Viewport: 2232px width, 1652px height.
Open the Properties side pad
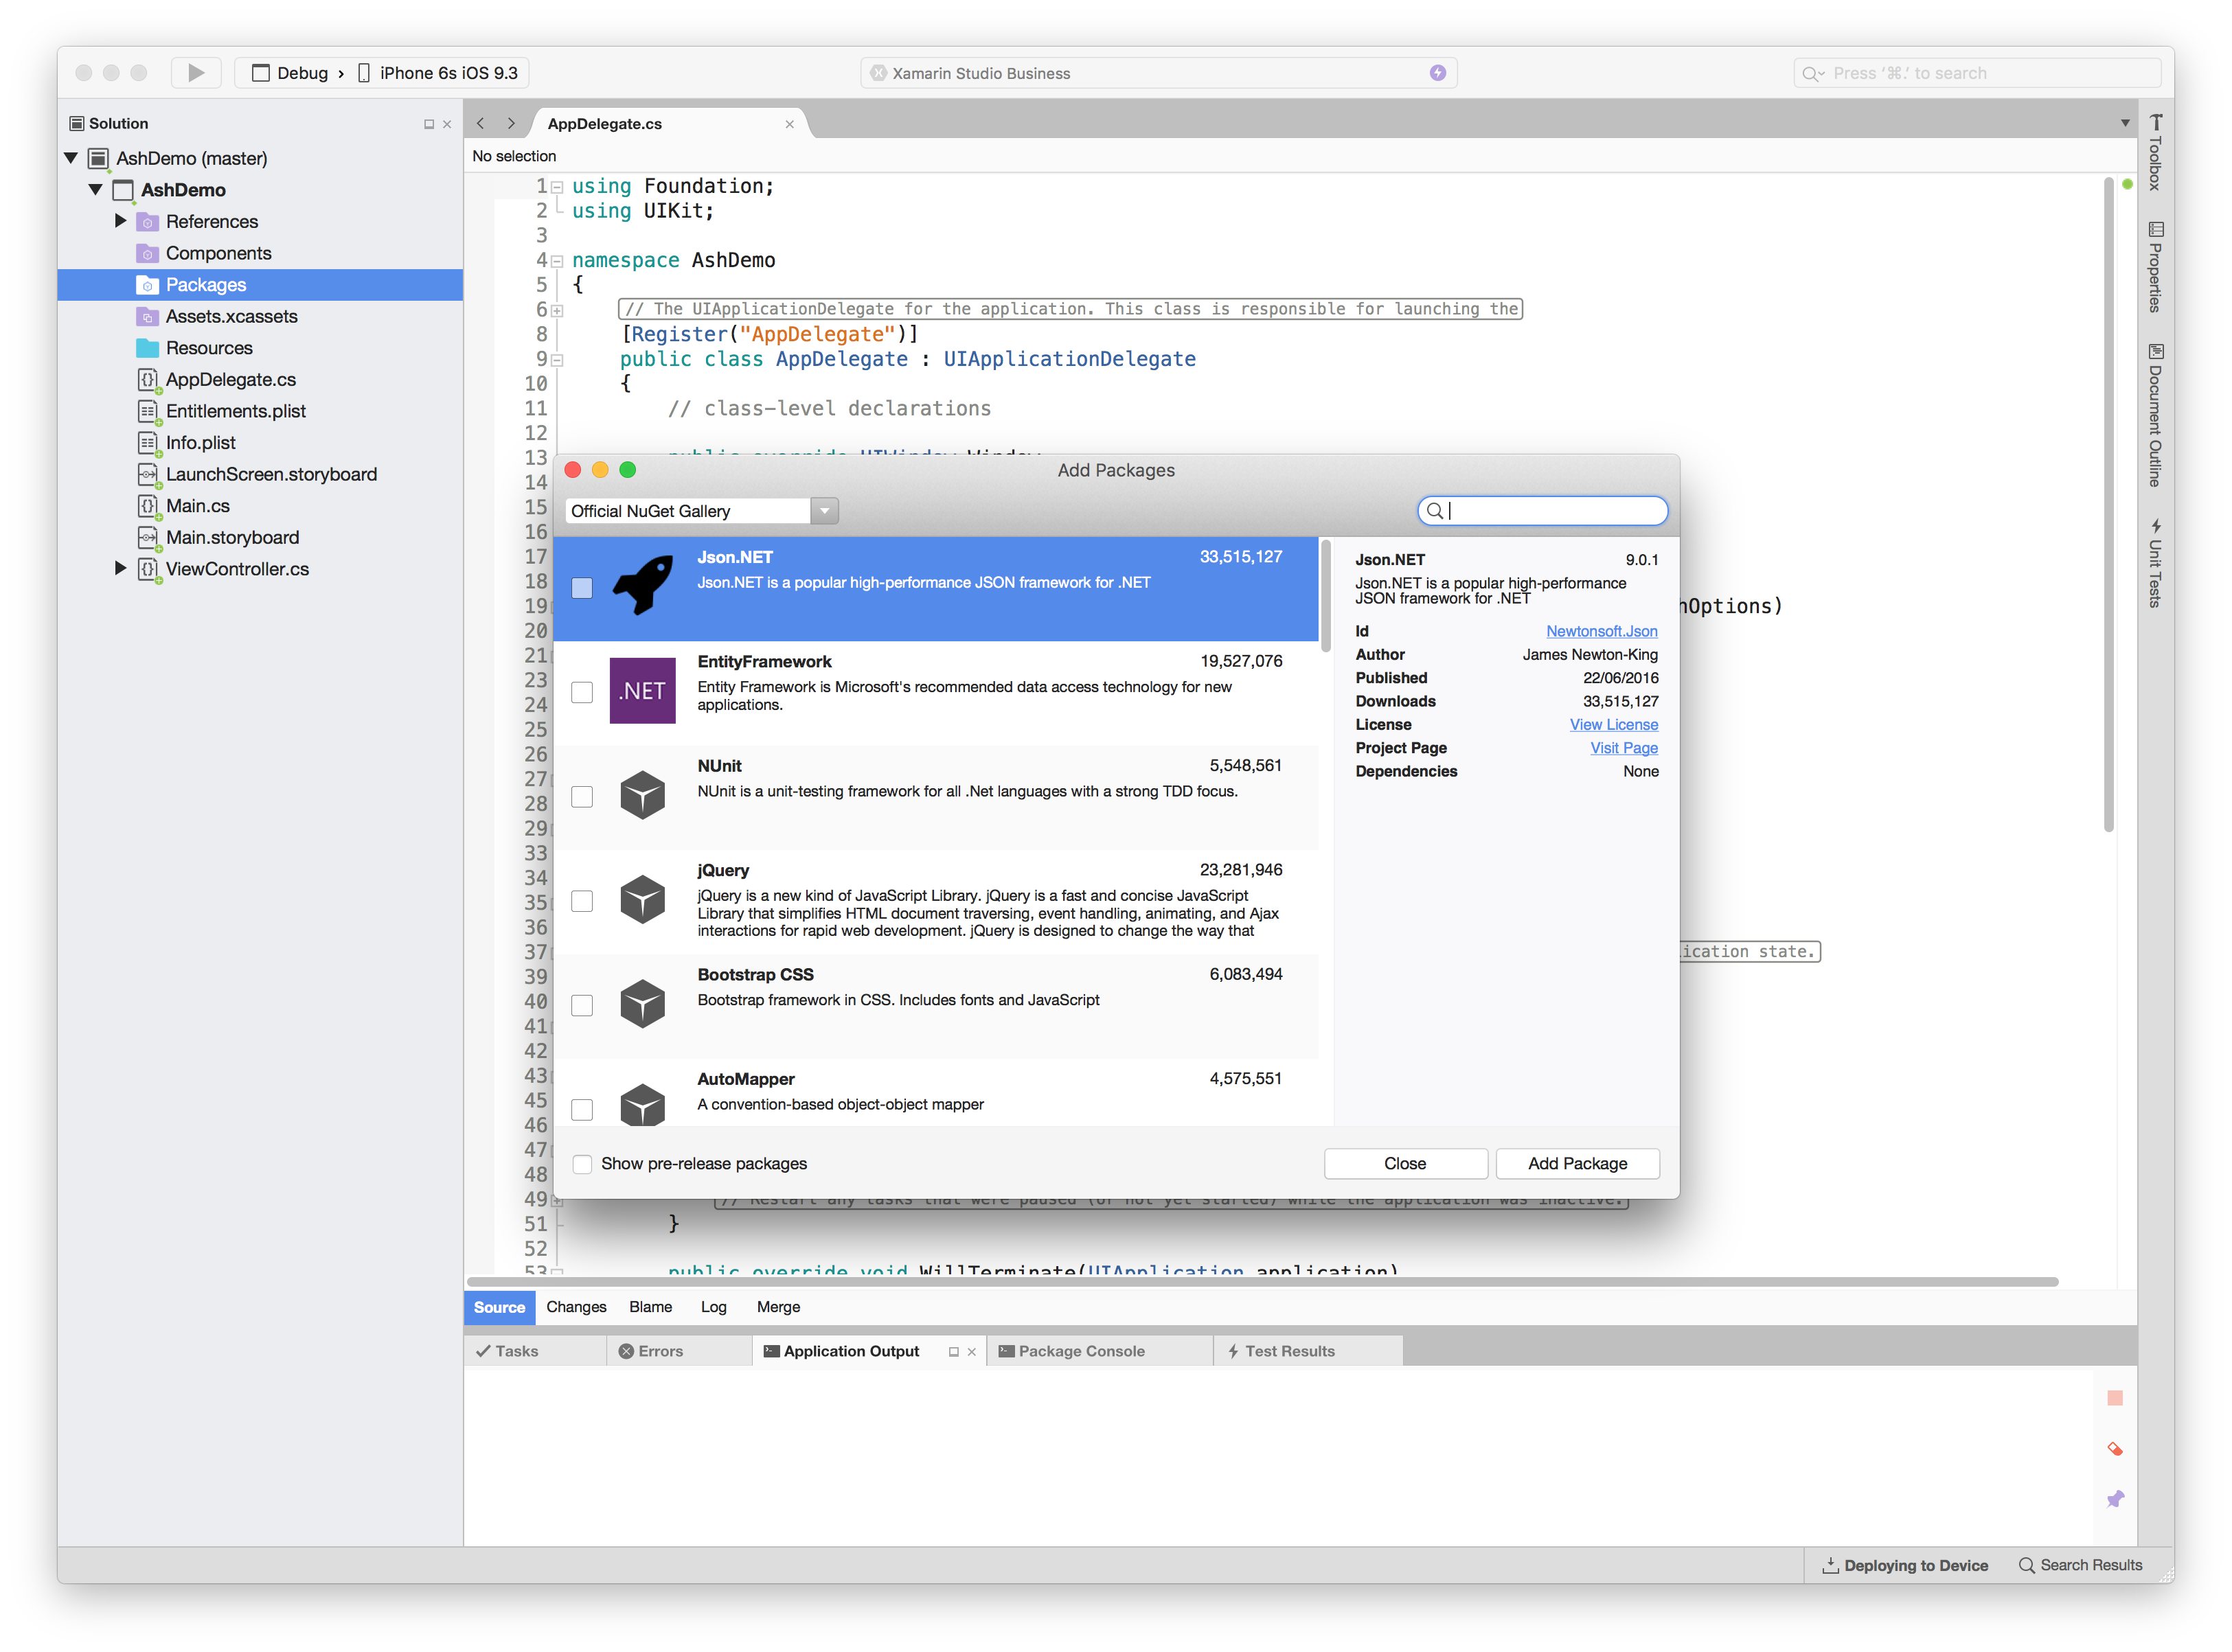coord(2155,267)
